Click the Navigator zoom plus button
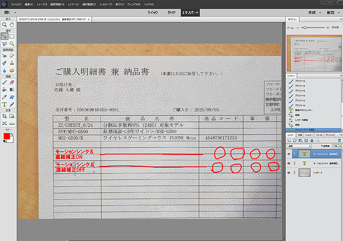The height and width of the screenshot is (241, 343). coord(327,28)
